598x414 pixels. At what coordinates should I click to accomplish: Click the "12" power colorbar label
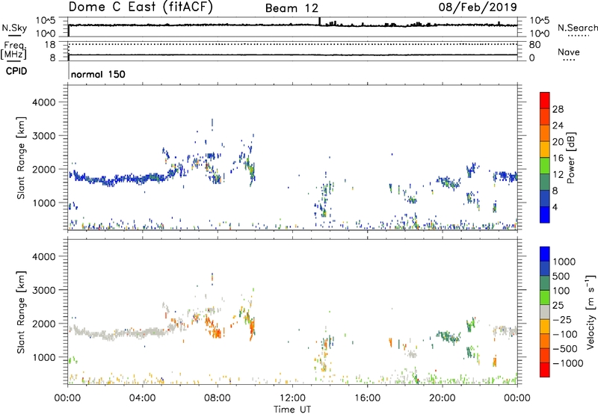tap(558, 175)
